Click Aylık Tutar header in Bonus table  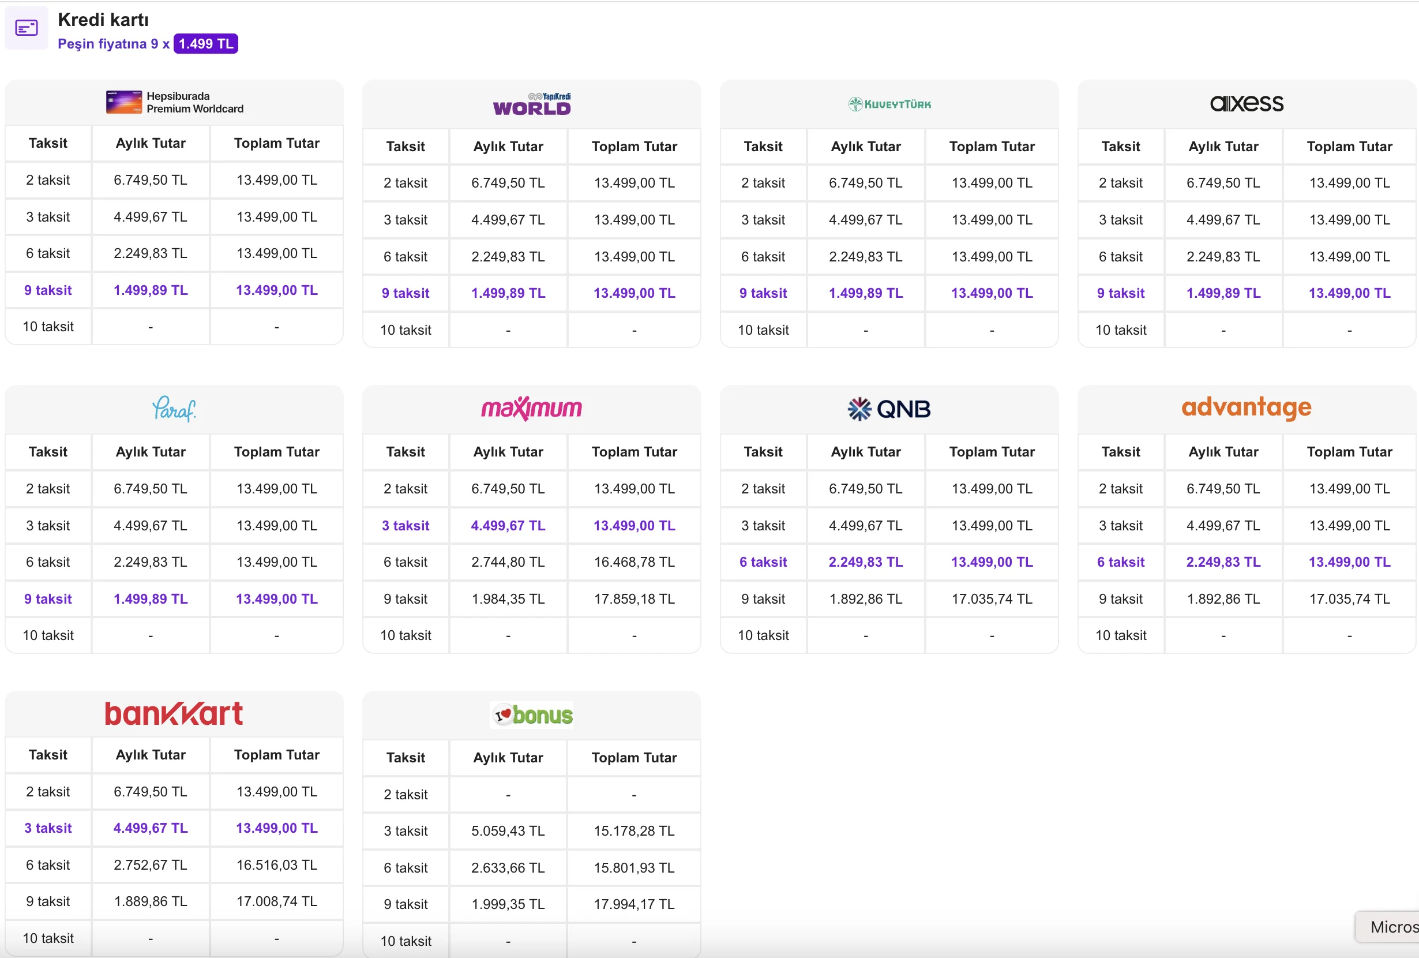(x=508, y=758)
